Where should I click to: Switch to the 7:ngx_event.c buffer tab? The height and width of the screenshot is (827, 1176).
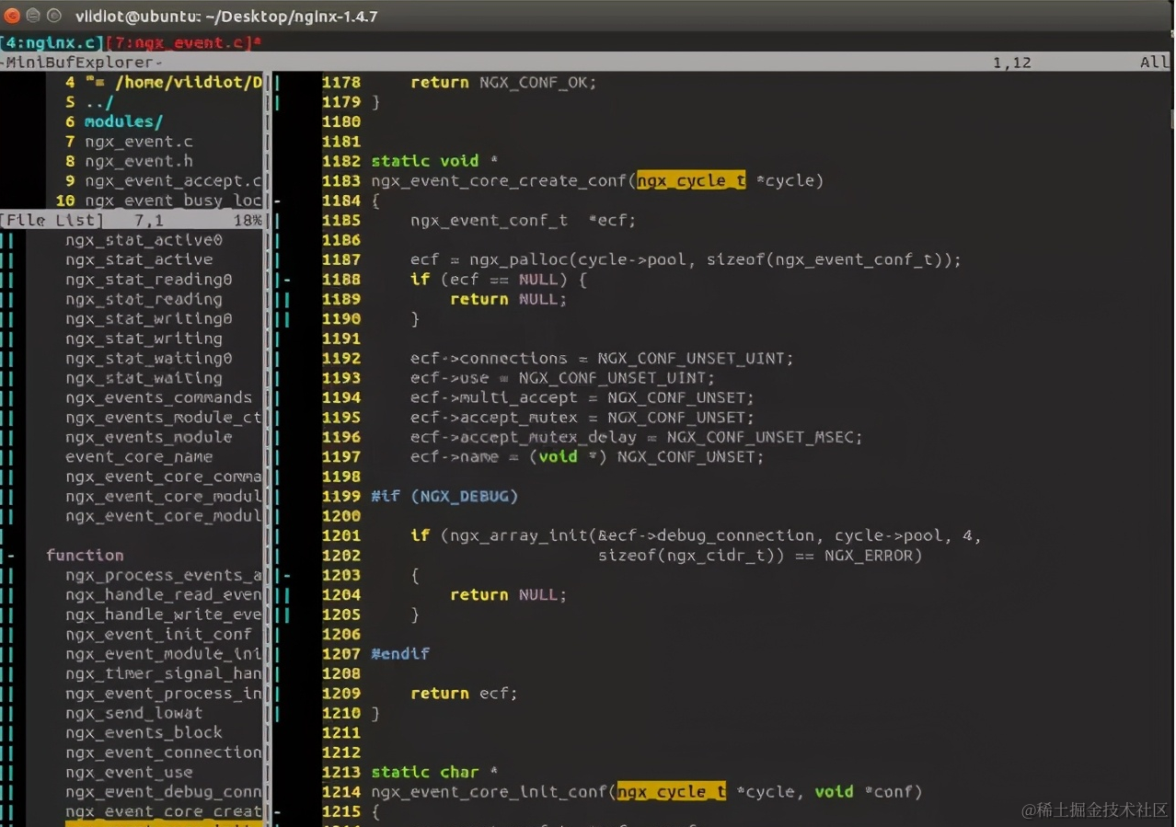(x=180, y=42)
